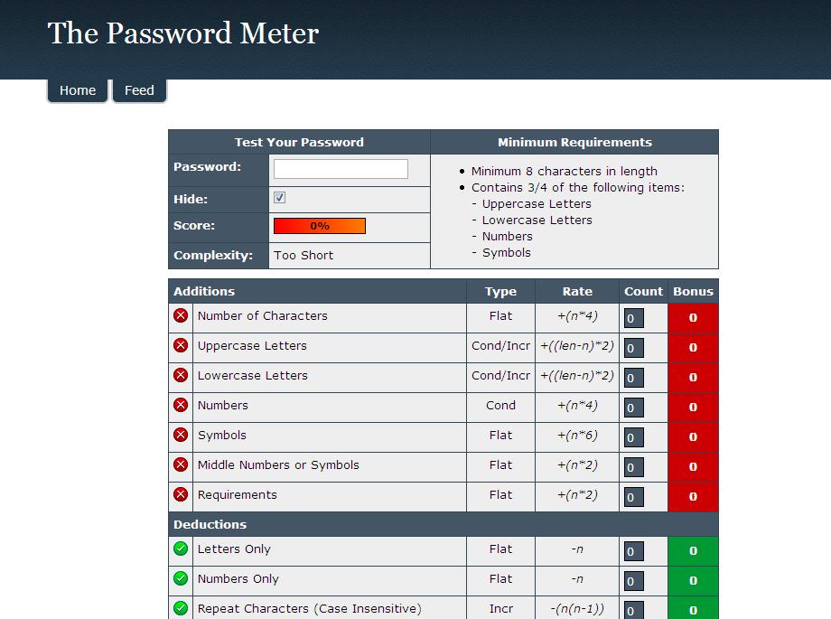
Task: Click the 'Too Short' complexity text
Action: coord(303,255)
